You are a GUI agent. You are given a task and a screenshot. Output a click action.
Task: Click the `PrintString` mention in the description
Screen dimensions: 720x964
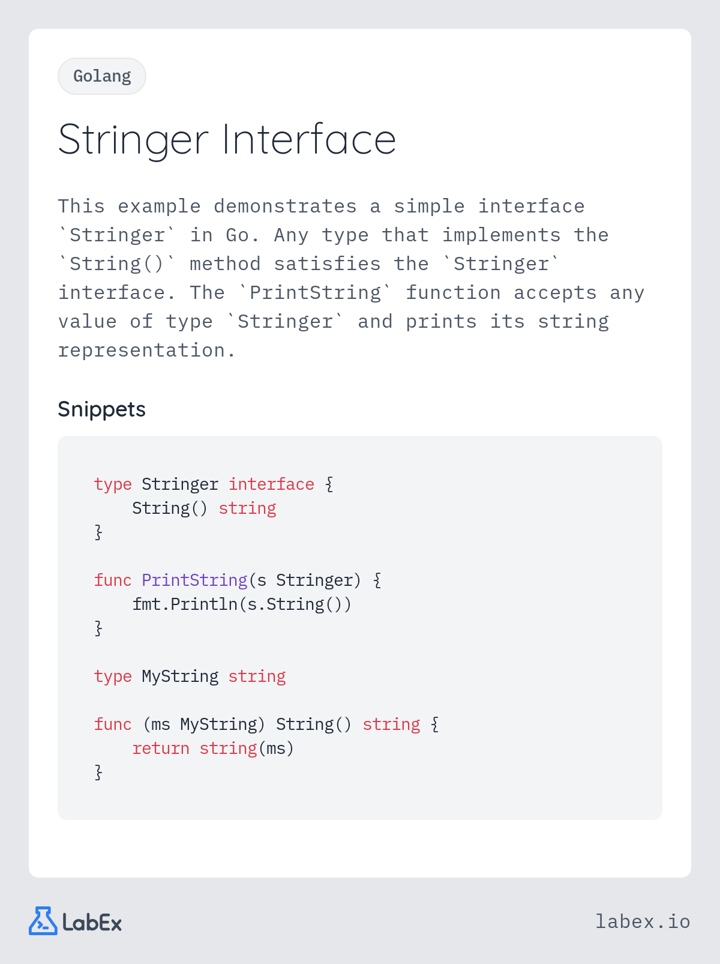pyautogui.click(x=315, y=293)
